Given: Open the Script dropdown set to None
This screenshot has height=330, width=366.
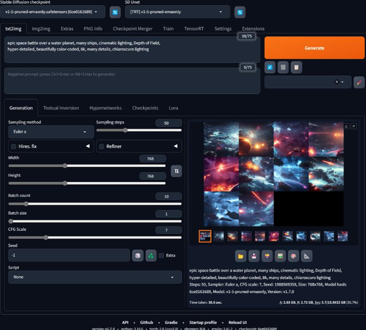Looking at the screenshot, I should click(x=95, y=277).
